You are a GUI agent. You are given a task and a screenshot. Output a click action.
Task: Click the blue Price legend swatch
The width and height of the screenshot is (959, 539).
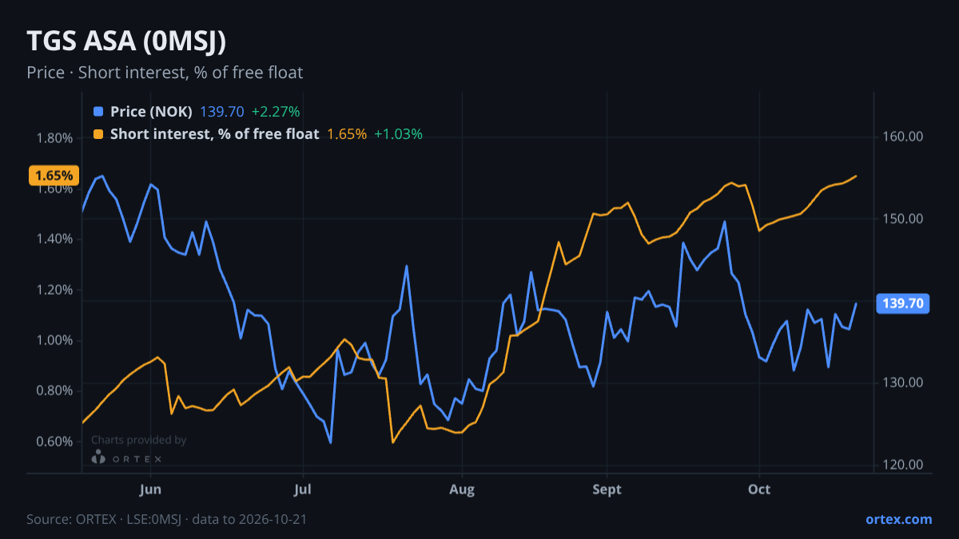click(98, 112)
